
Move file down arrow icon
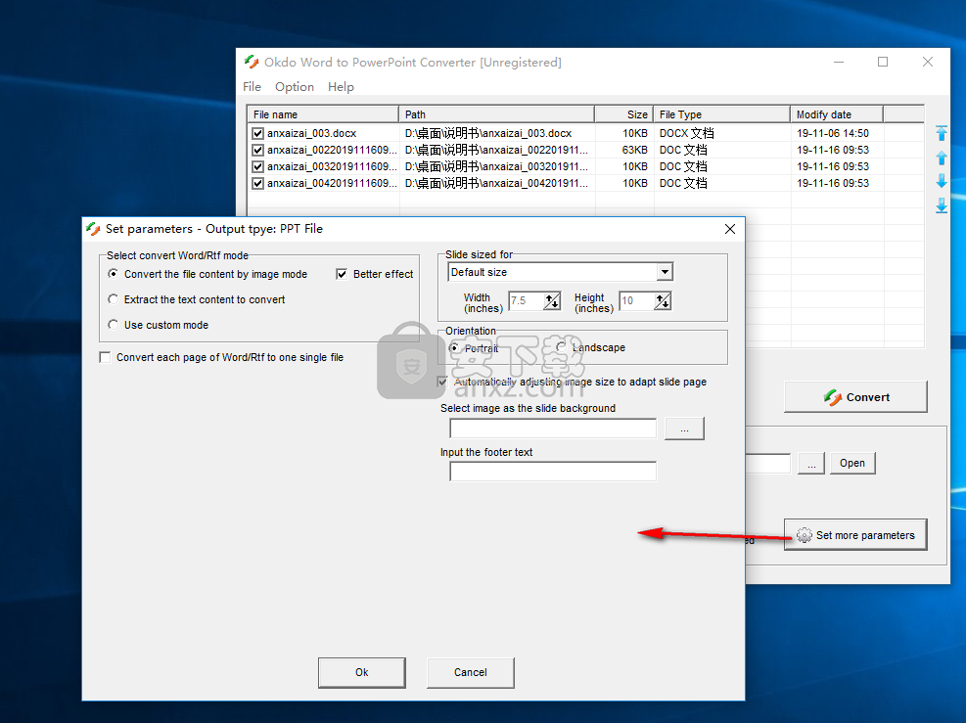coord(942,180)
